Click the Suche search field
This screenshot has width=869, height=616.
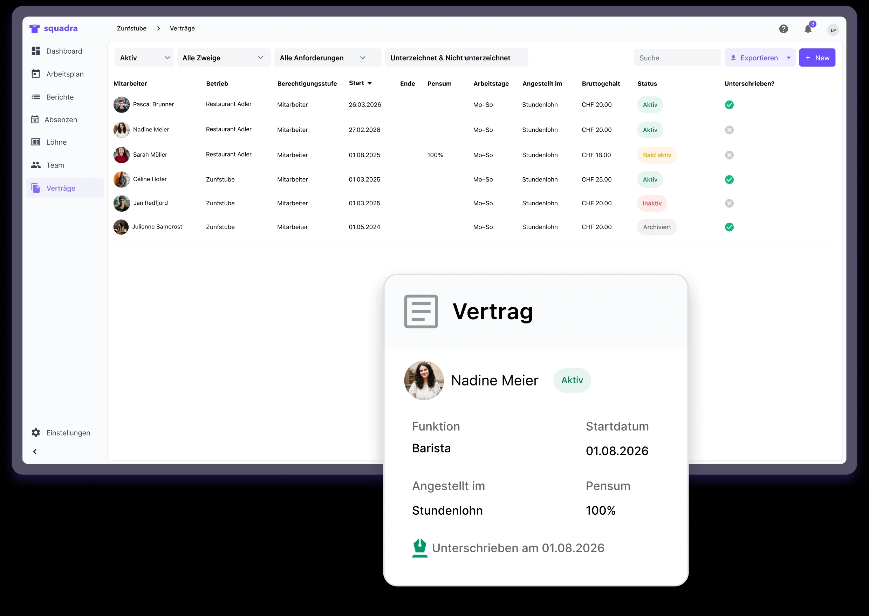tap(677, 58)
